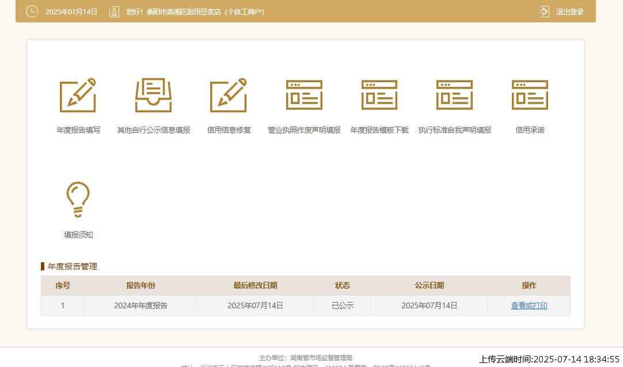623x367 pixels.
Task: Click the 报告年份 column header
Action: point(140,285)
